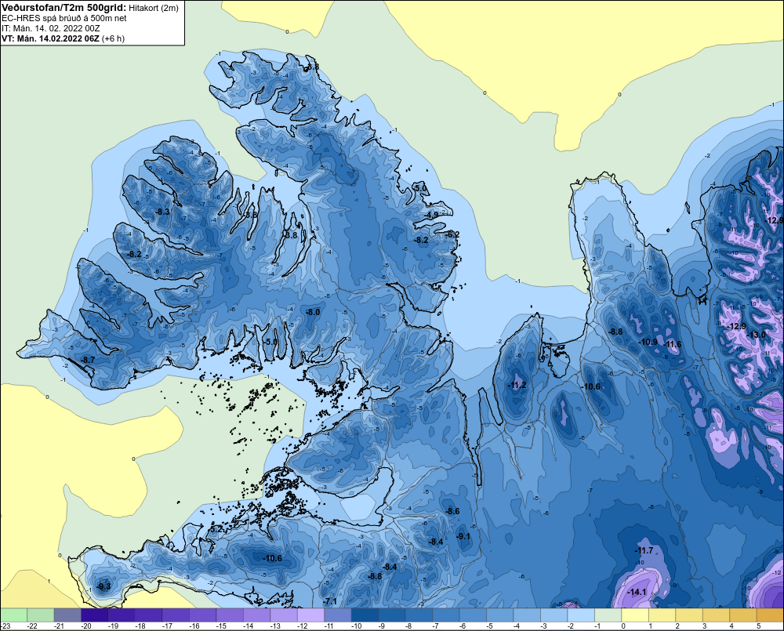Select the 'EC-HRES spá brúuð á 500m net' line
784x631 pixels.
point(64,19)
